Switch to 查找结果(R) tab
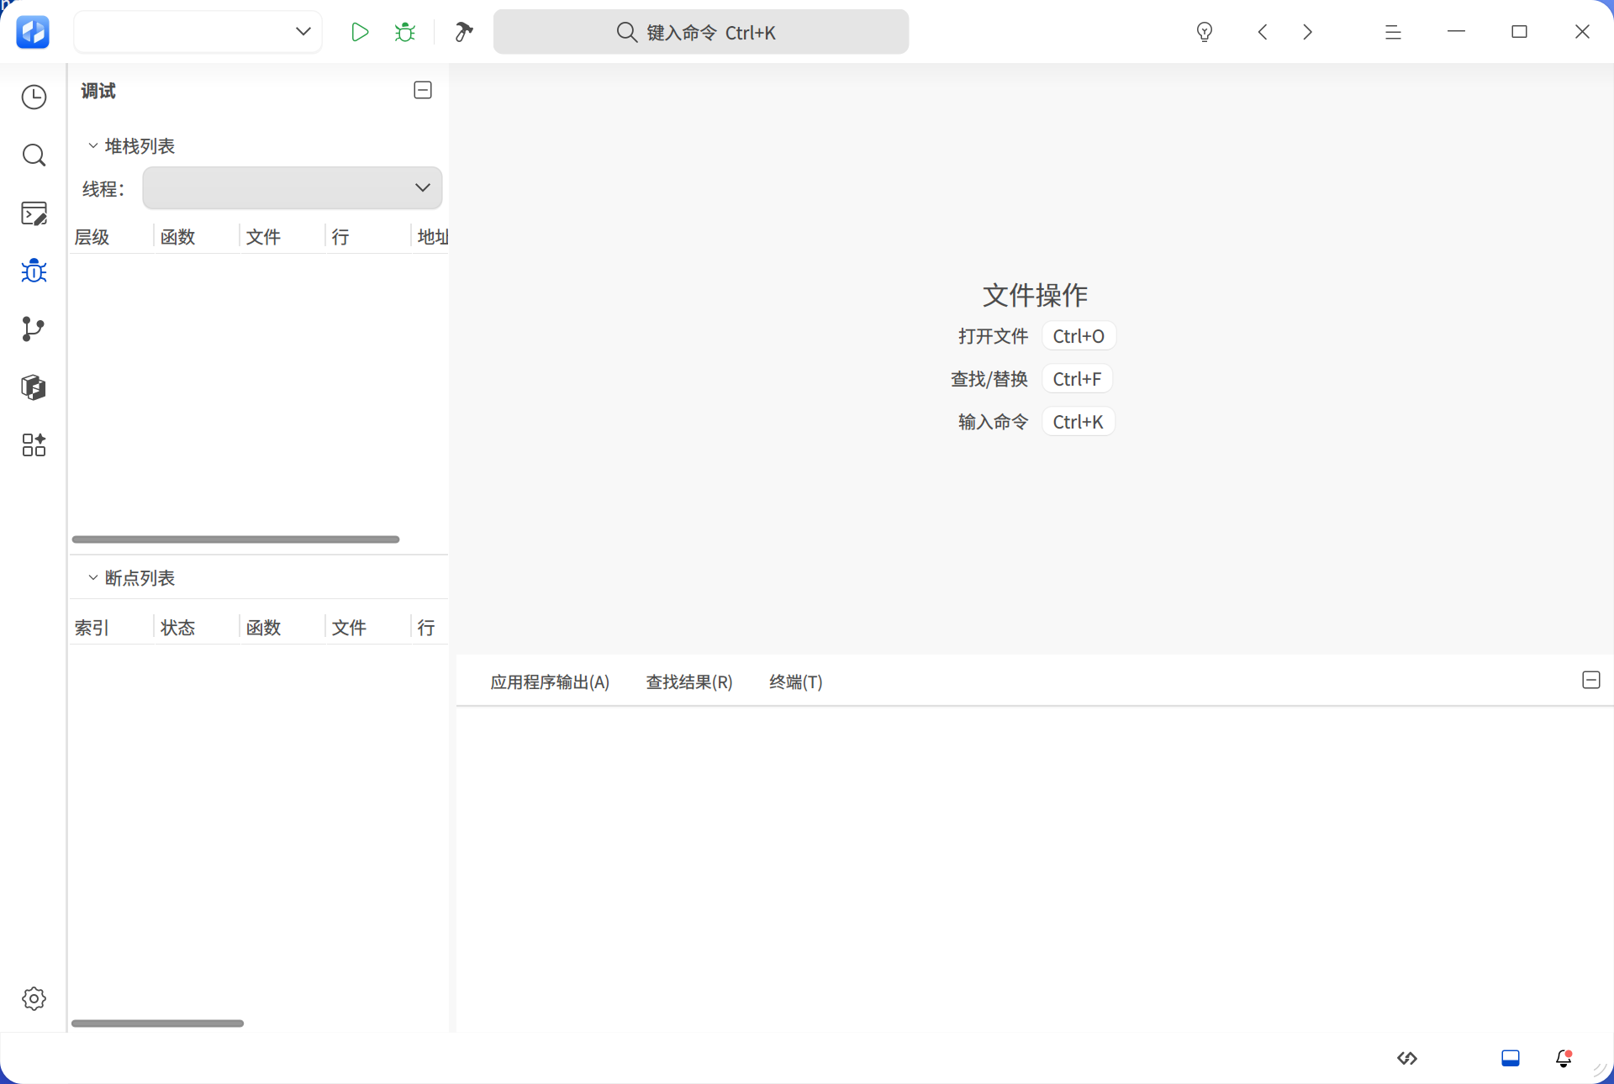 [x=689, y=681]
